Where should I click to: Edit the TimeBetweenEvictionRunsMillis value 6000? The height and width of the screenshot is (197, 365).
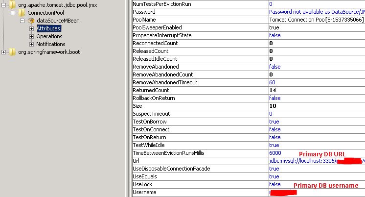click(275, 153)
